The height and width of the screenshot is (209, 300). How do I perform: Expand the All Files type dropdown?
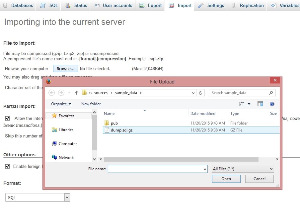point(243,169)
